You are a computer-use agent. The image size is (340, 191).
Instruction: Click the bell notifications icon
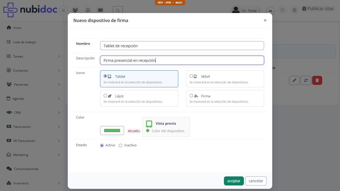point(88,10)
